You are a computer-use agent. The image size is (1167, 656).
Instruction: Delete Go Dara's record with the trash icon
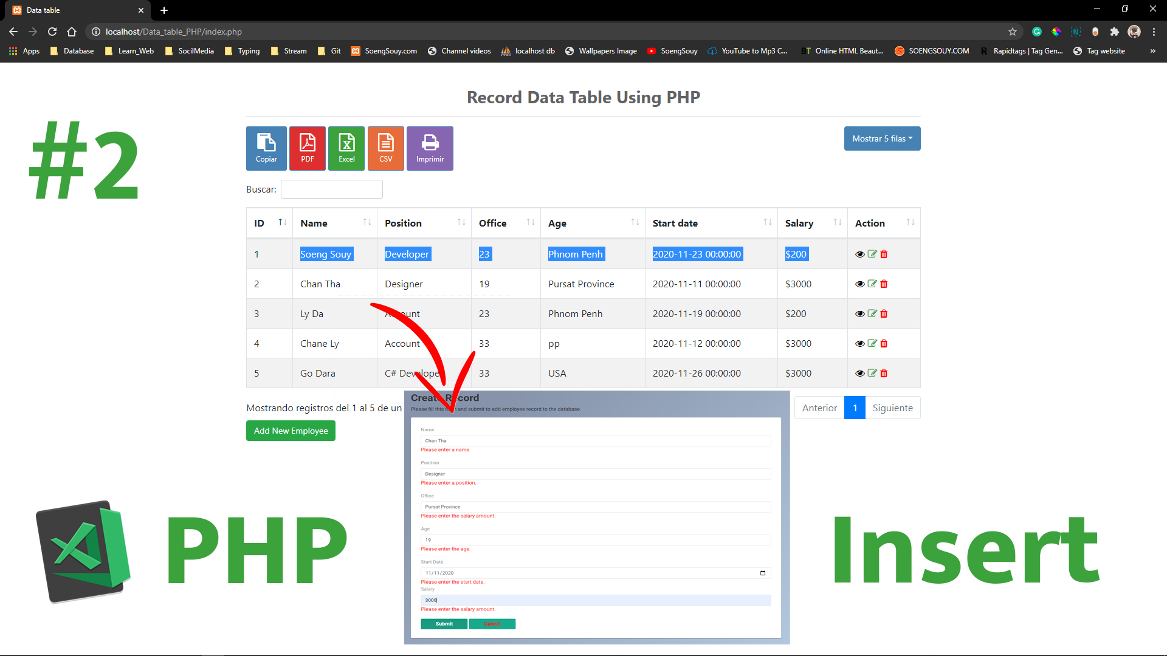click(x=884, y=373)
